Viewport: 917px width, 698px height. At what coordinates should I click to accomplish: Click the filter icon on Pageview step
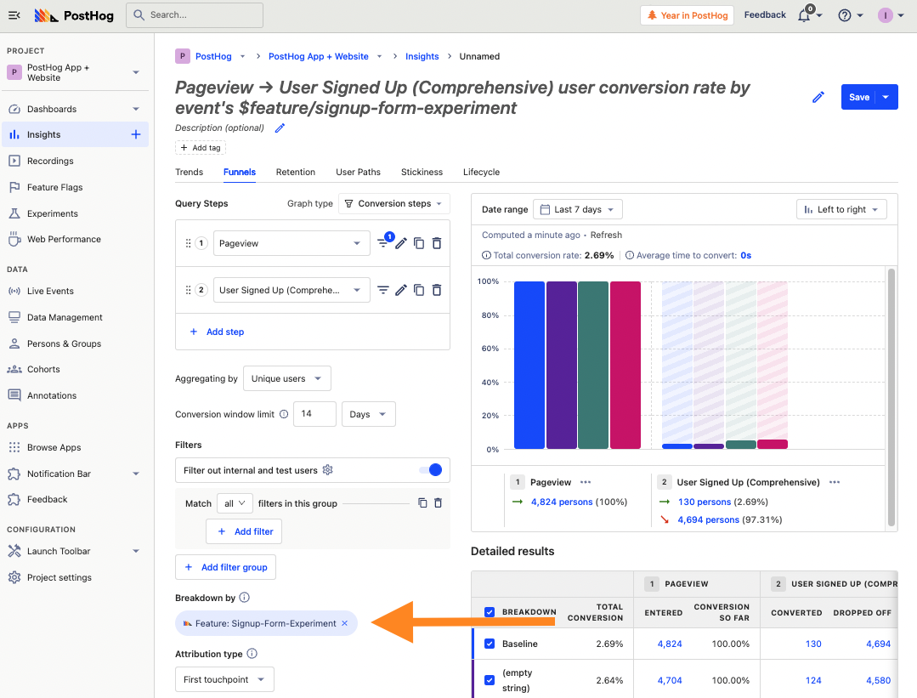(383, 243)
